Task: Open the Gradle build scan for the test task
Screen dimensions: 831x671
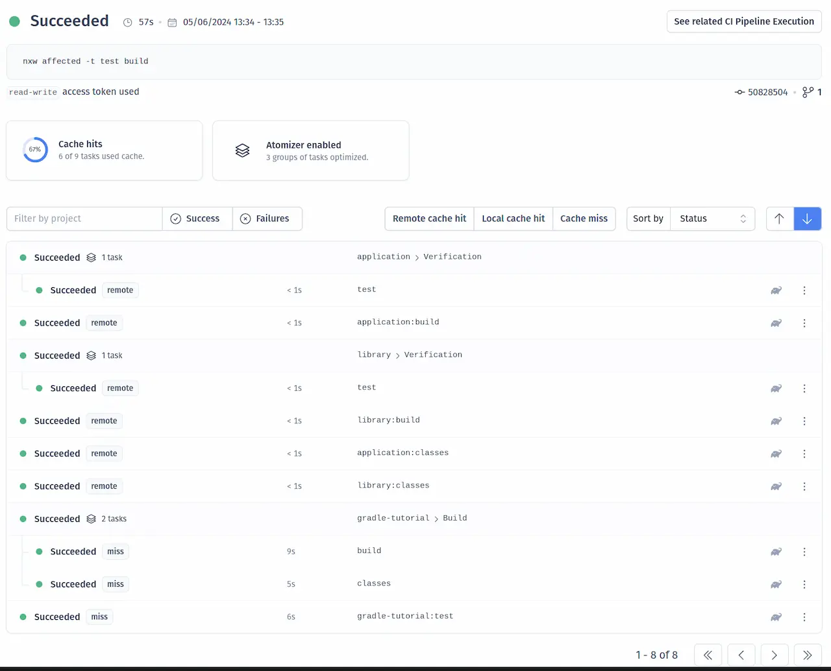Action: click(776, 290)
